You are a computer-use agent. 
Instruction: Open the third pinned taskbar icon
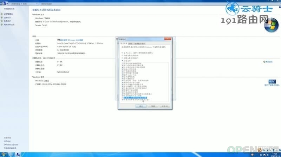tap(18, 155)
